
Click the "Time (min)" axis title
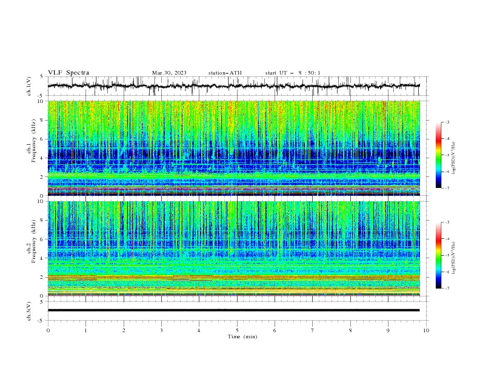242,336
